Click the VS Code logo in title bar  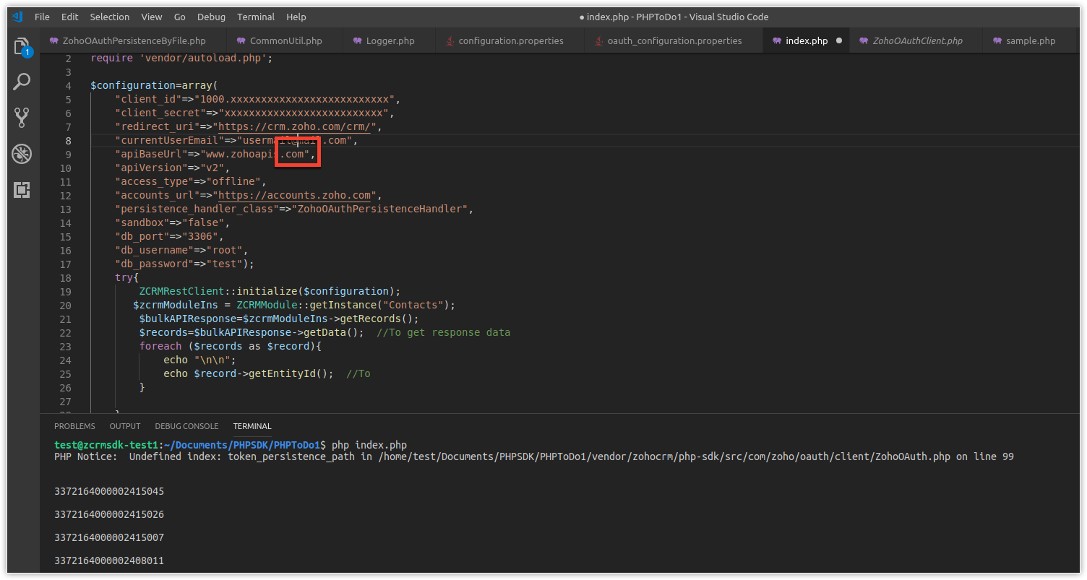coord(18,17)
